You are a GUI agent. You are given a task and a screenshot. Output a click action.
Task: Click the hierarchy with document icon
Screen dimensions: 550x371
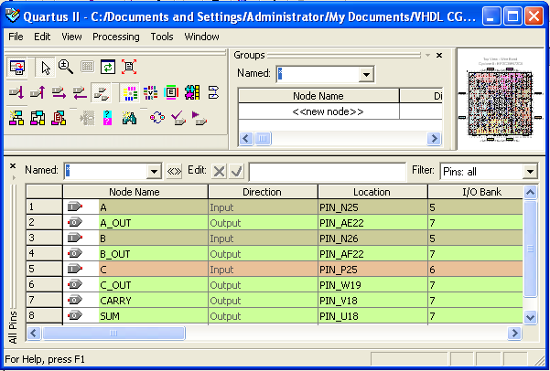coord(59,118)
